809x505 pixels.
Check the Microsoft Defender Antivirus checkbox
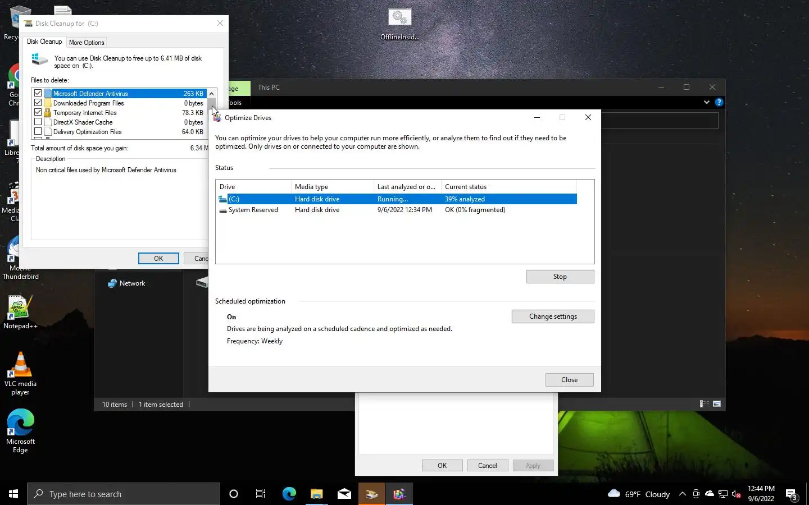click(x=38, y=93)
